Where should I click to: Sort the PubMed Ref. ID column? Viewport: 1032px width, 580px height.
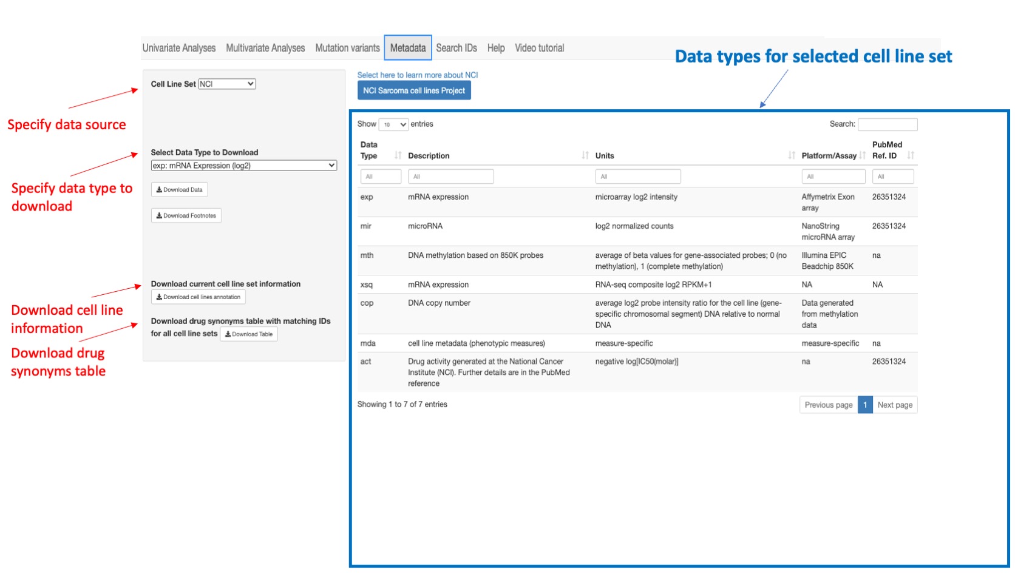[911, 155]
